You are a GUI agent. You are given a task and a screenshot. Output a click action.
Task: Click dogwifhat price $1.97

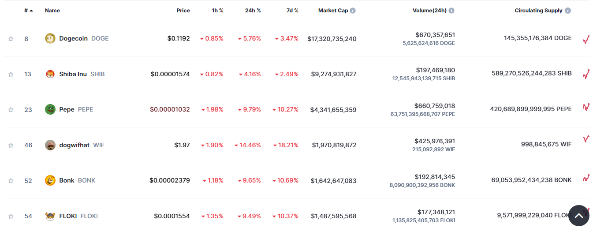[182, 145]
